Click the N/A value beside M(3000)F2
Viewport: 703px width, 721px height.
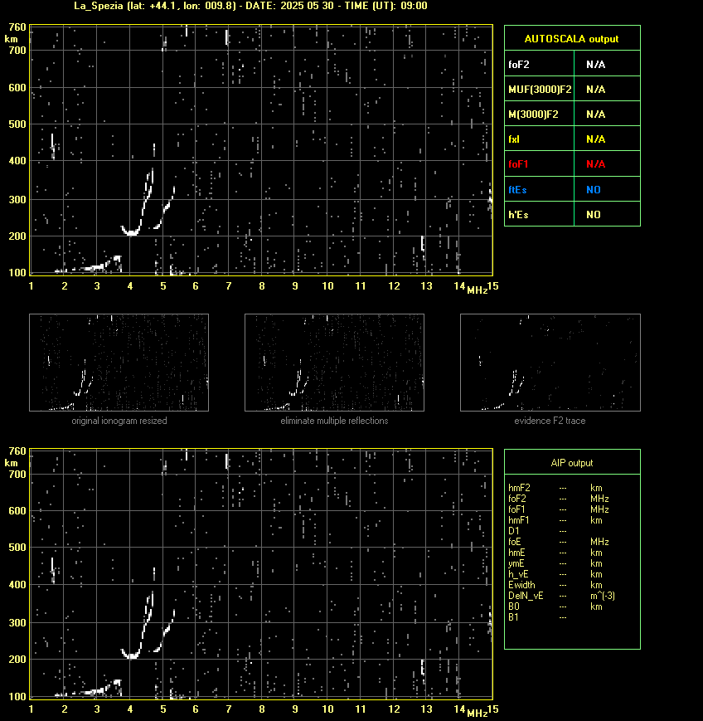[595, 114]
